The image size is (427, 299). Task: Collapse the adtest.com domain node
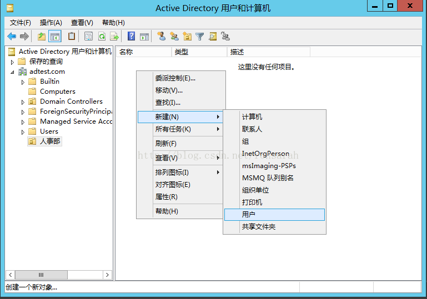coord(12,72)
